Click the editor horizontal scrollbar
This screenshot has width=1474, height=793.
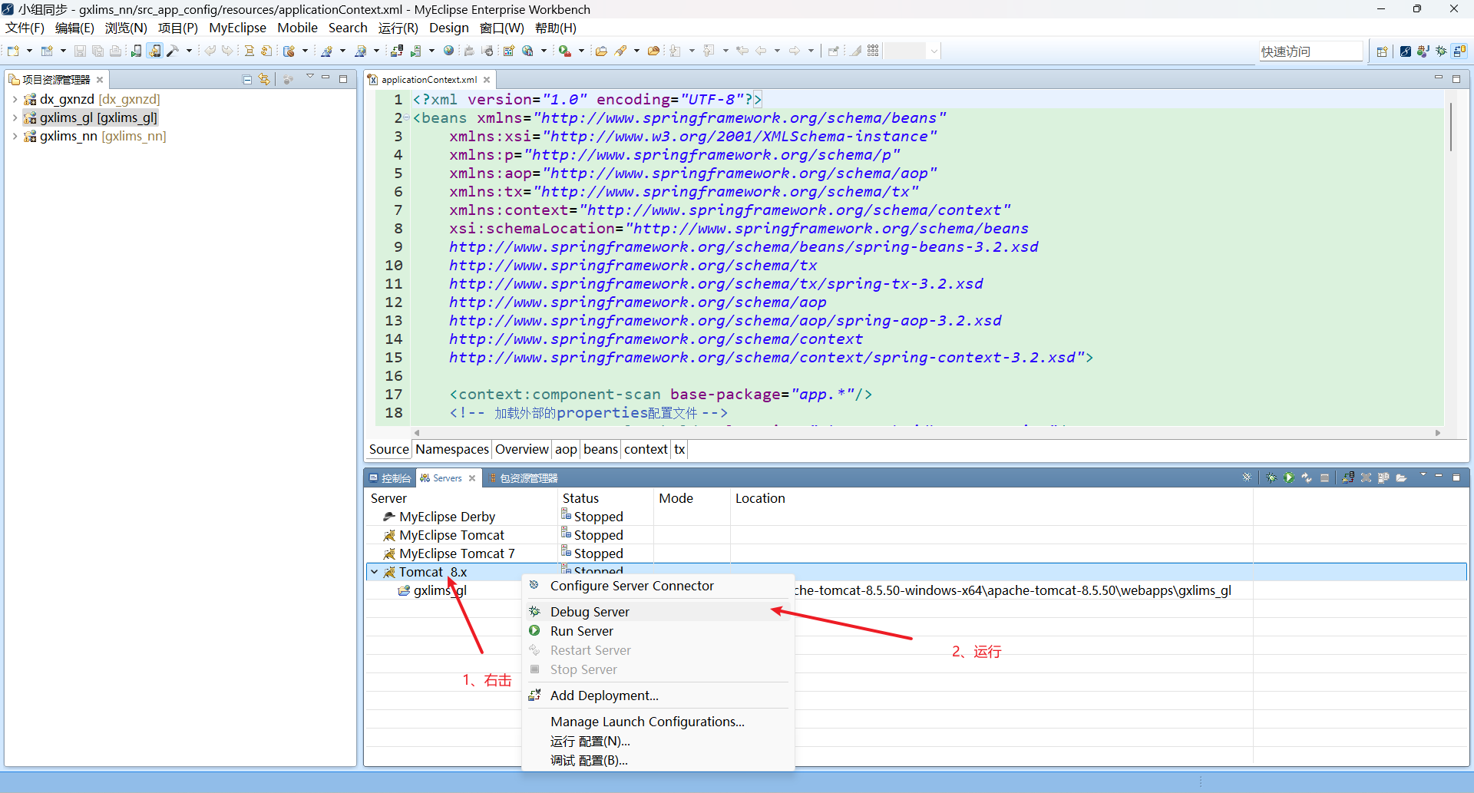927,433
